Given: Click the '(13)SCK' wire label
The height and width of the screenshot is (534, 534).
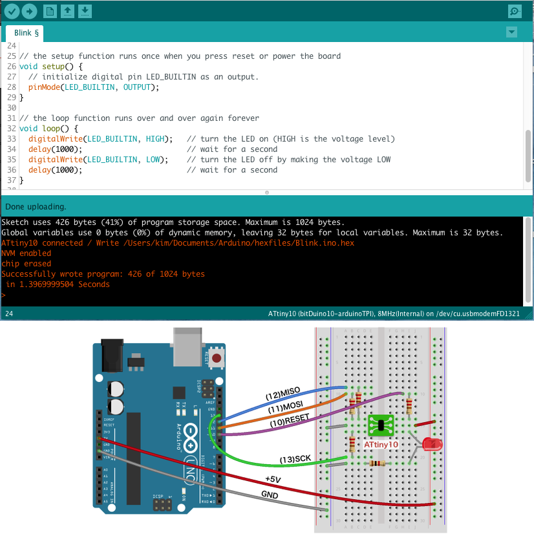Looking at the screenshot, I should click(295, 459).
